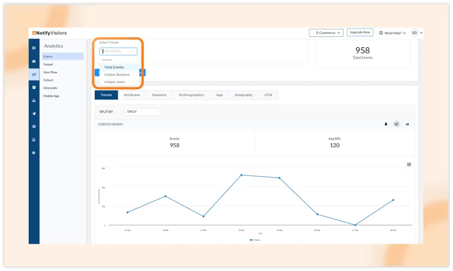Choose Unique Sessions from trends list

tap(117, 75)
